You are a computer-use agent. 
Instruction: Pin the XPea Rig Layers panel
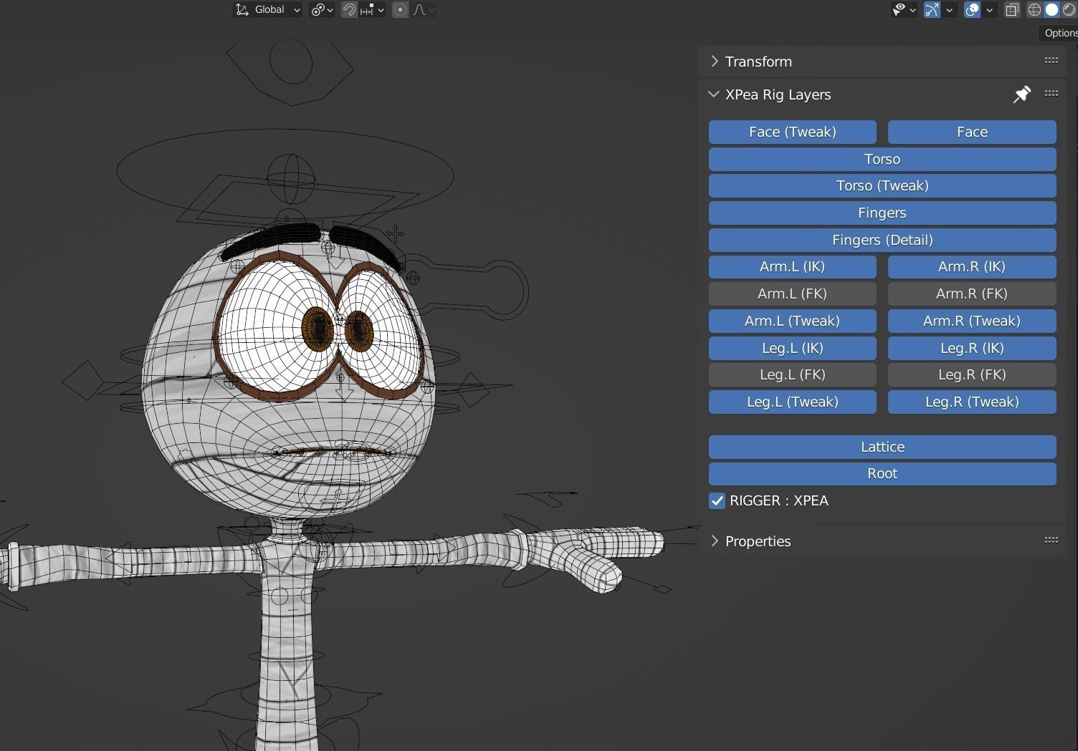[x=1022, y=94]
